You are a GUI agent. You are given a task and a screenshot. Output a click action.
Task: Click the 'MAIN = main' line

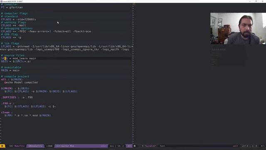pos(10,70)
